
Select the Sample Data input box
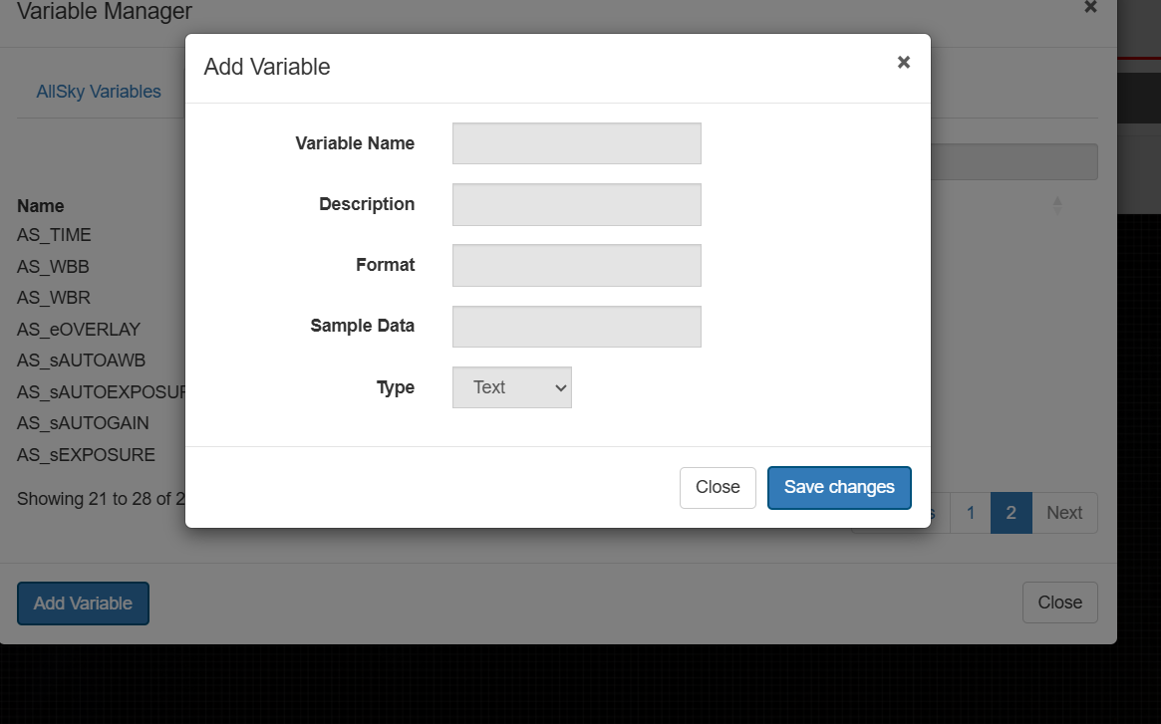tap(576, 326)
